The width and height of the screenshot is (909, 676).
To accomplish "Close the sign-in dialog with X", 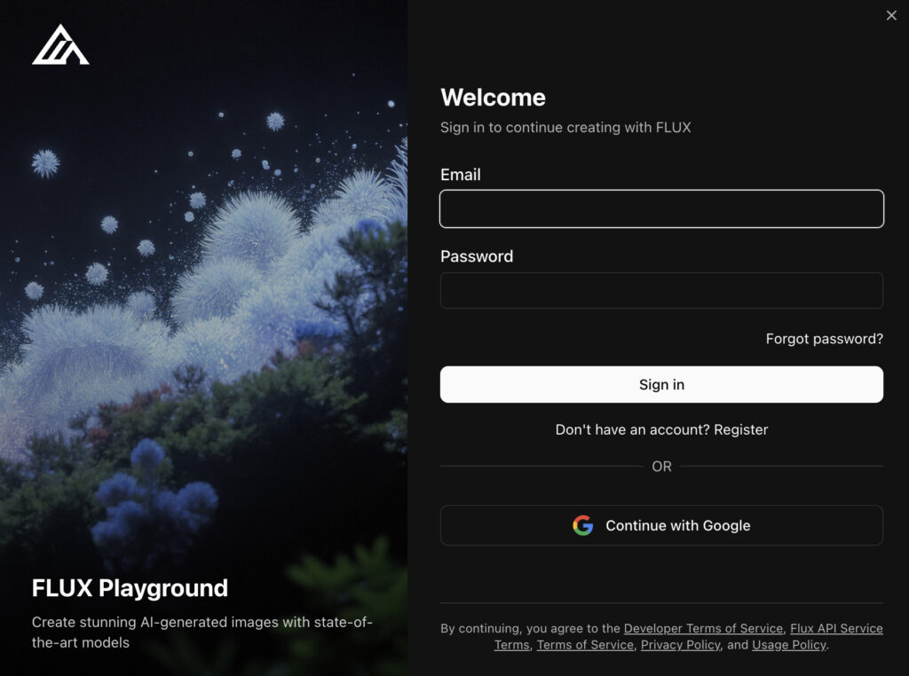I will click(x=891, y=15).
